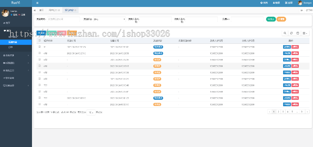This screenshot has height=147, width=313.
Task: Lock the screen via 锁屏
Action: point(276,3)
